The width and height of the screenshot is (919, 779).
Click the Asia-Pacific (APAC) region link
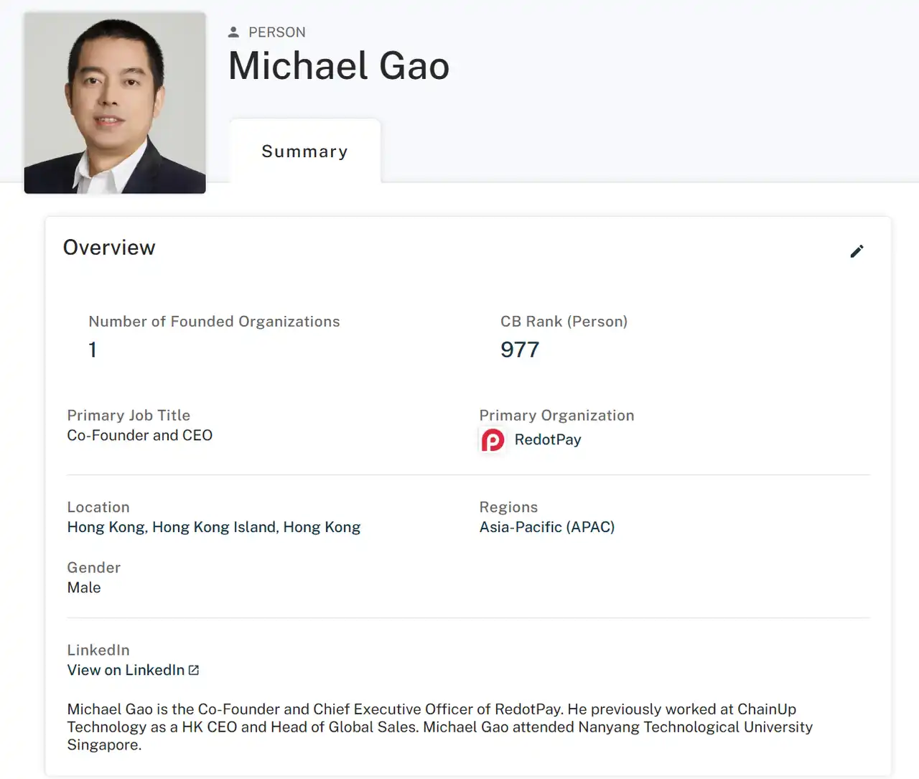[x=546, y=527]
